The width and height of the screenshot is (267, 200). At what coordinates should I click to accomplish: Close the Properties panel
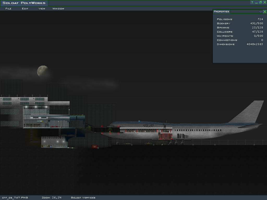click(x=265, y=11)
